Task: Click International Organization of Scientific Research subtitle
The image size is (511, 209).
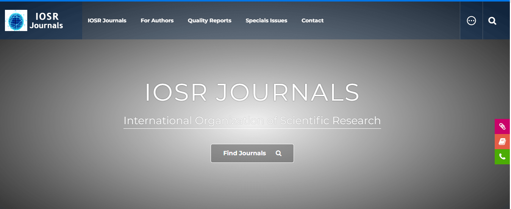Action: pos(252,120)
